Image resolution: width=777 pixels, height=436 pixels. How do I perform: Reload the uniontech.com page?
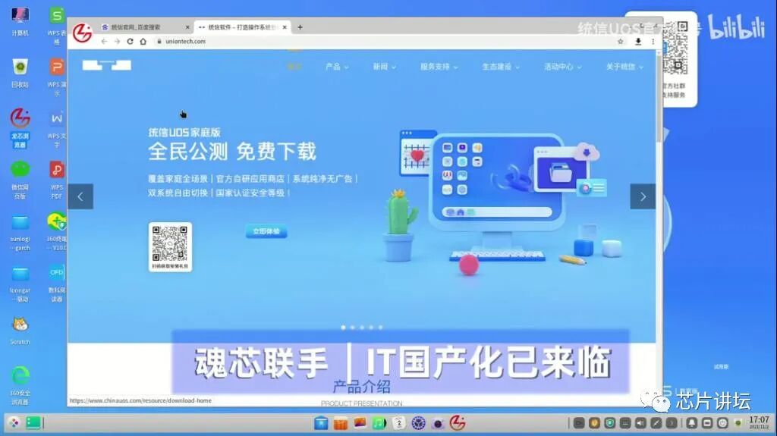tap(130, 42)
